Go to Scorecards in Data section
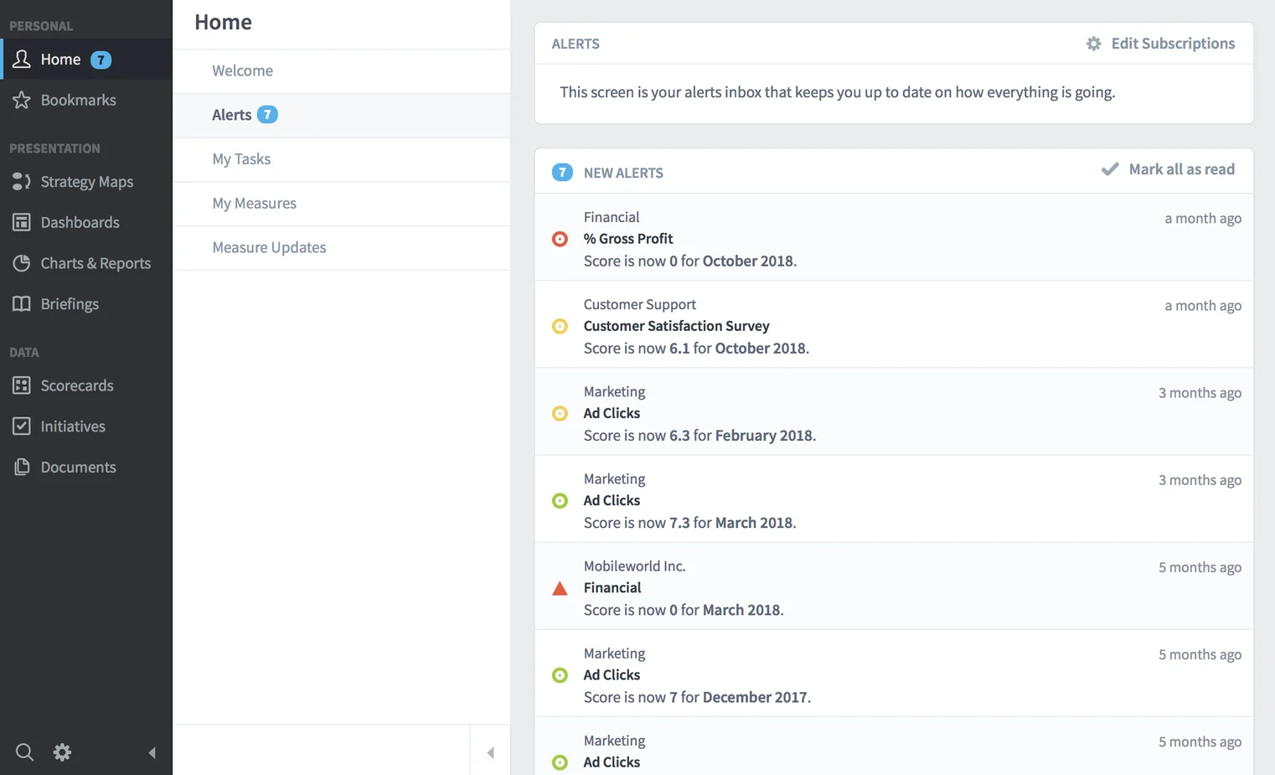This screenshot has height=775, width=1275. (x=76, y=385)
